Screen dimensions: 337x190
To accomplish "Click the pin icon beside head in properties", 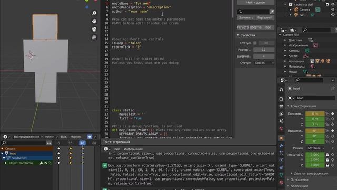I will (x=333, y=88).
